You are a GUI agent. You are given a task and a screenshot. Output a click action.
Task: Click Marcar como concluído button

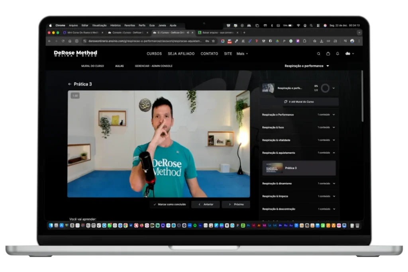click(x=169, y=204)
